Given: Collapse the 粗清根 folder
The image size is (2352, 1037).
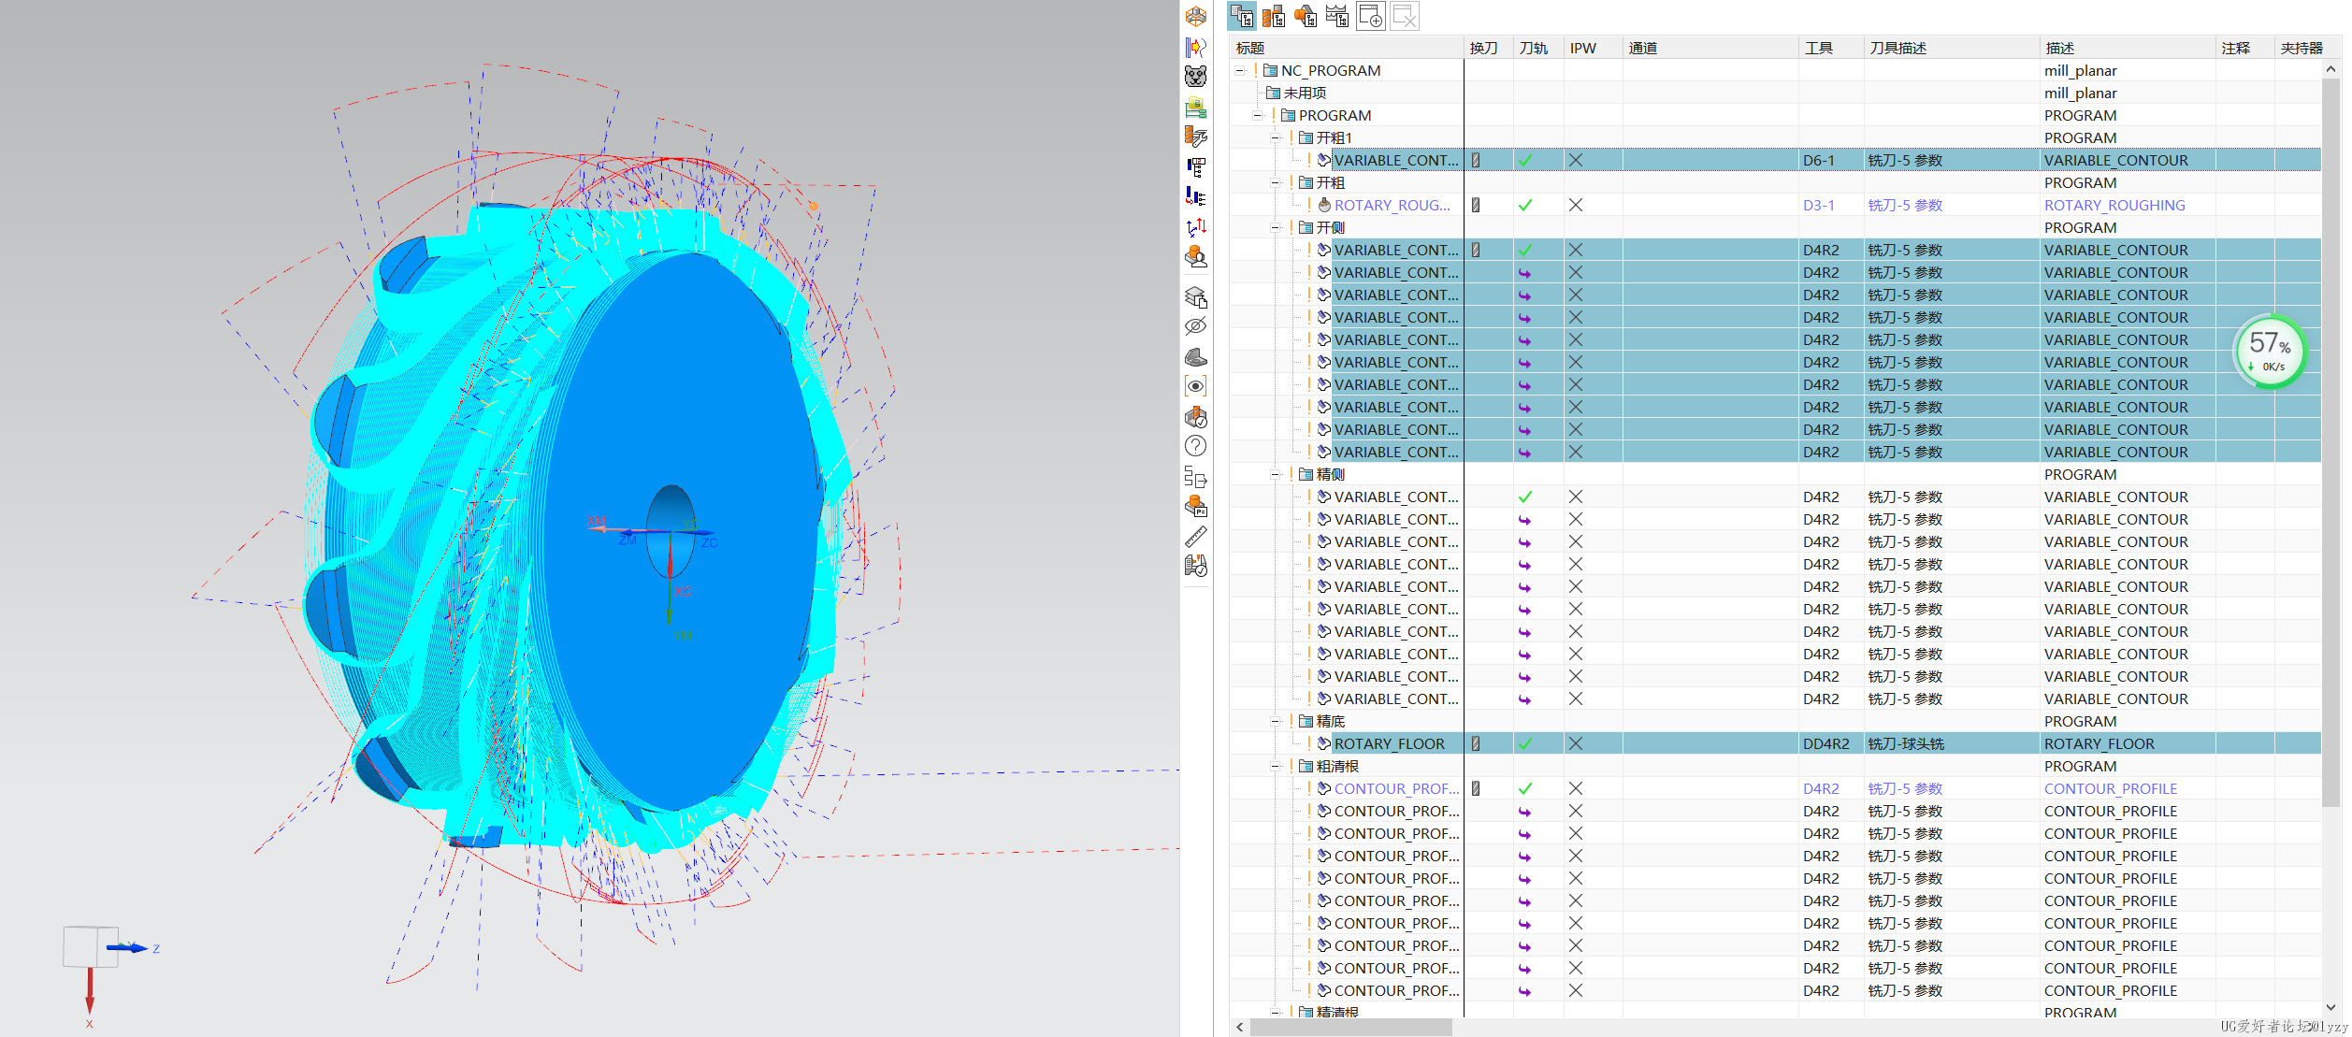Looking at the screenshot, I should (x=1276, y=766).
